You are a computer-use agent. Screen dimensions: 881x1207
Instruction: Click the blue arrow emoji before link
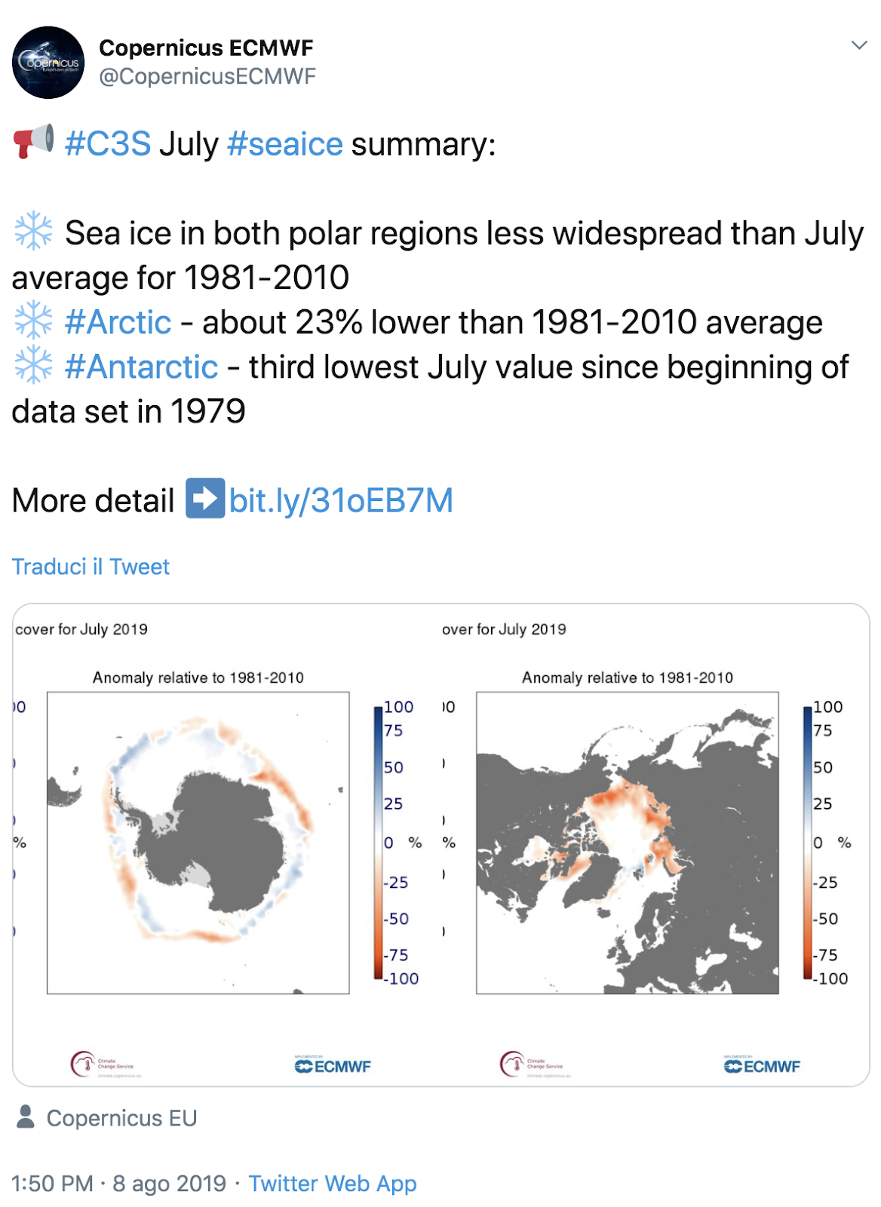click(x=205, y=499)
